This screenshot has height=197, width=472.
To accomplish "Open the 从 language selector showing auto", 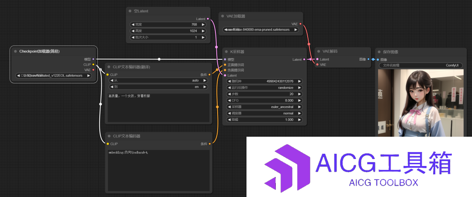I will [x=158, y=81].
